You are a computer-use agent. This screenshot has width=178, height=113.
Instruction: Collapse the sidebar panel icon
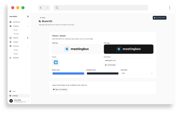click(x=28, y=16)
